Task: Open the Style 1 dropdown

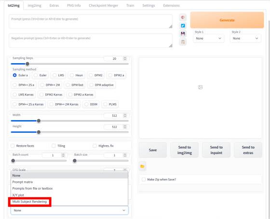Action: [x=208, y=39]
